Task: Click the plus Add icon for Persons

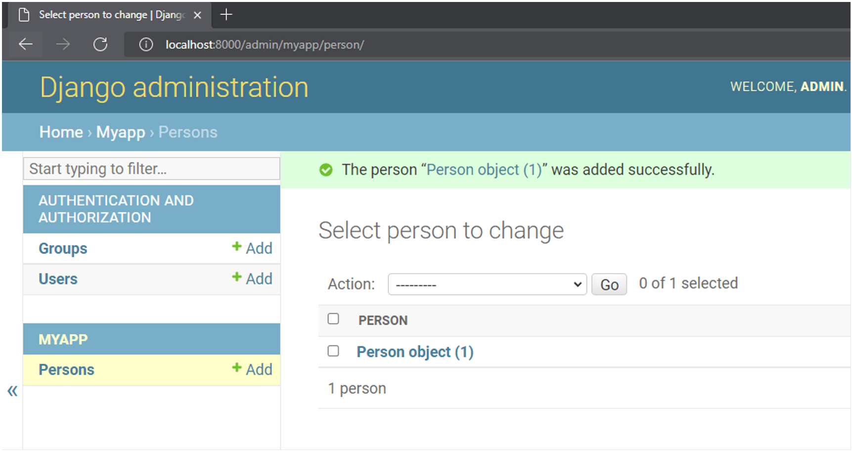Action: coord(237,369)
